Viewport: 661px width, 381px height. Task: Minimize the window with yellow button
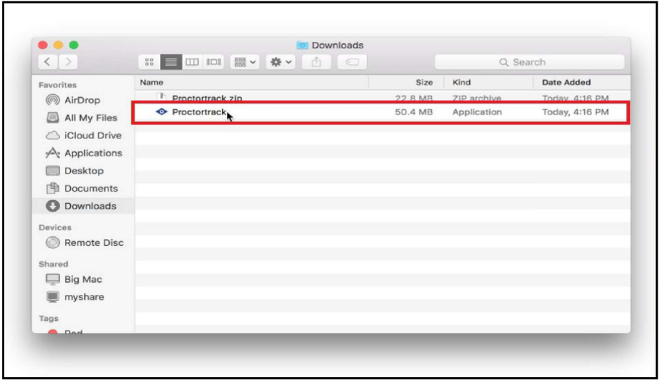58,45
